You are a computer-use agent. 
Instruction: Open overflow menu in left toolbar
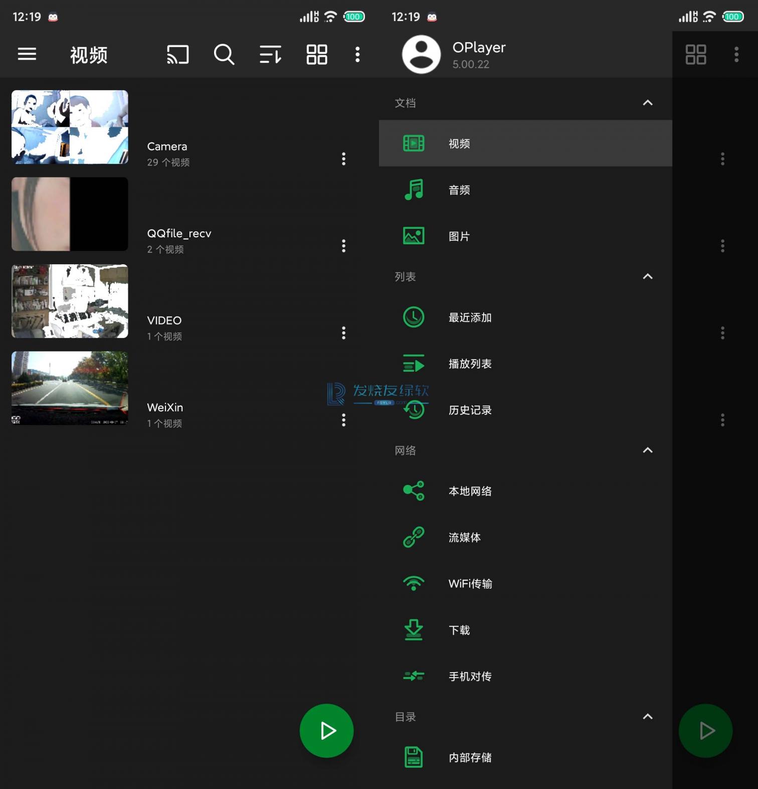point(357,54)
